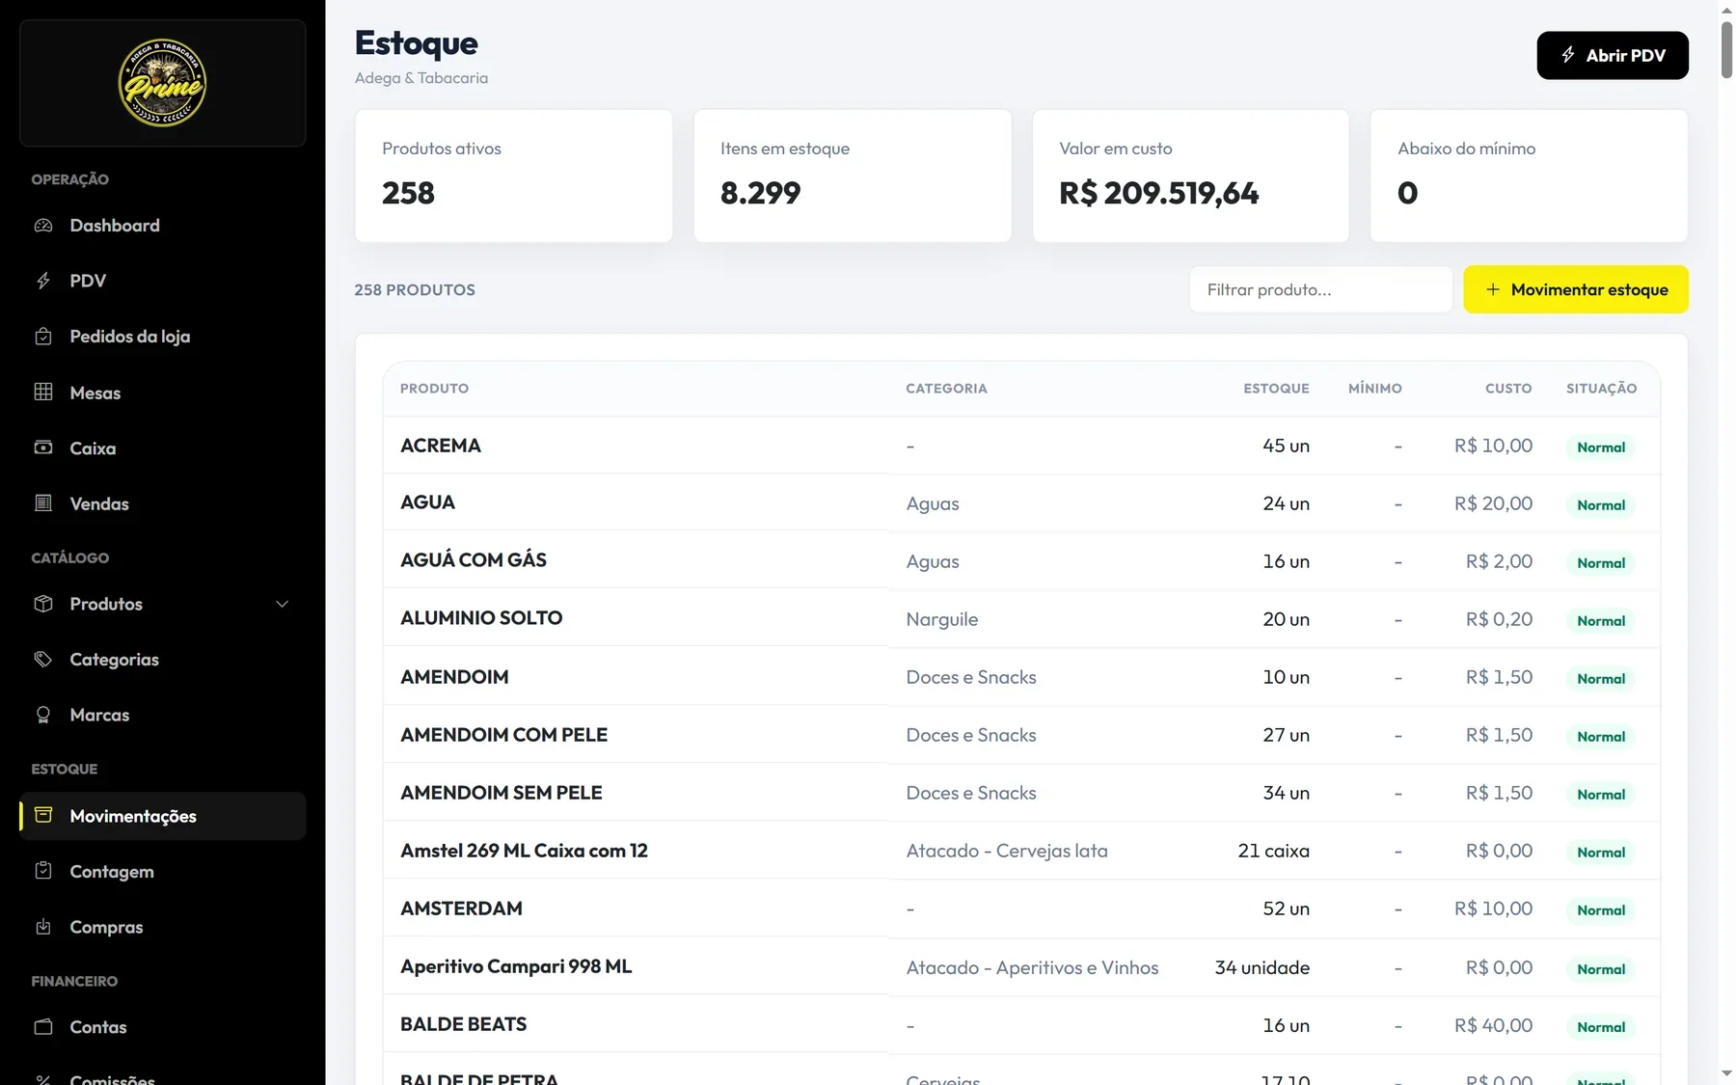Click the page vertical scrollbar thumb

coord(1726,48)
